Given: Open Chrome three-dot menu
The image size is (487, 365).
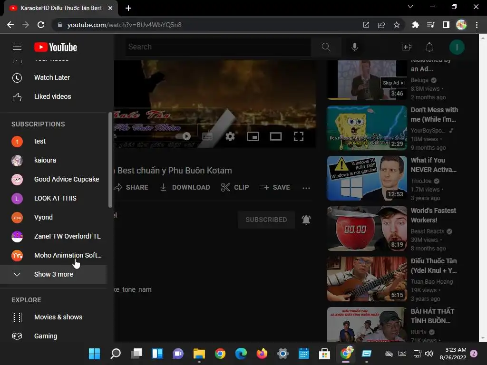Looking at the screenshot, I should 477,25.
